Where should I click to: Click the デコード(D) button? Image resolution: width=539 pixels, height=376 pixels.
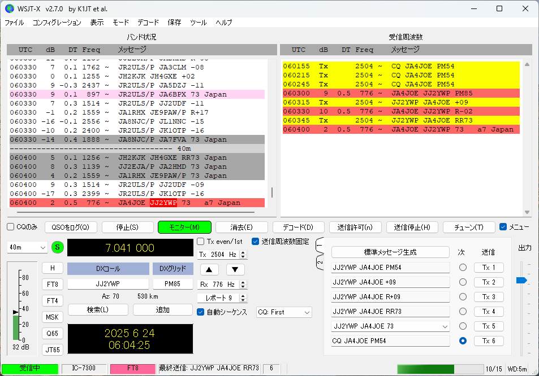[x=299, y=227]
